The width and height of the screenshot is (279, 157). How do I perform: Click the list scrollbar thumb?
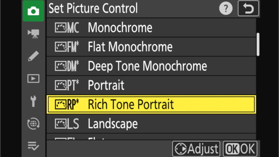pyautogui.click(x=258, y=44)
